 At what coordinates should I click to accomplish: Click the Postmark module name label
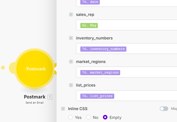coord(34,97)
